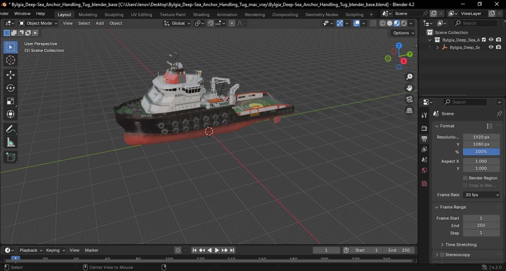Jump to last frame
This screenshot has height=271, width=506.
(x=232, y=250)
